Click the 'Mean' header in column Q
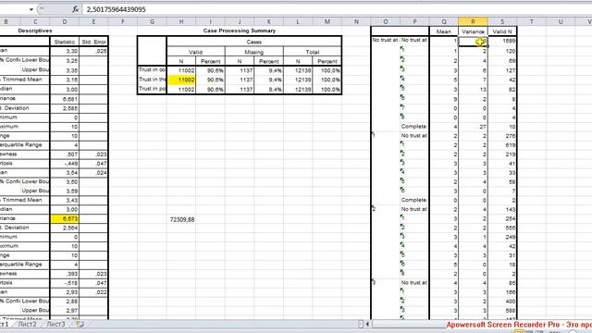This screenshot has width=592, height=333. click(444, 31)
